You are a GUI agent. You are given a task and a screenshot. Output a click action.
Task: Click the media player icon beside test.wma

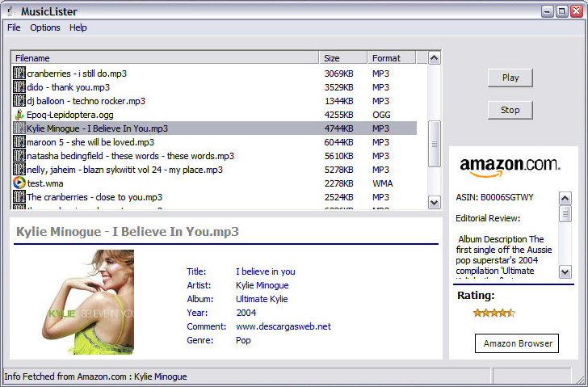19,183
